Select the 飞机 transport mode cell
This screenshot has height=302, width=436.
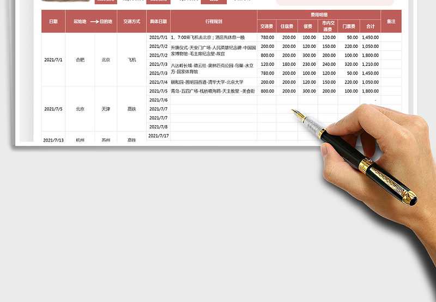tap(131, 60)
